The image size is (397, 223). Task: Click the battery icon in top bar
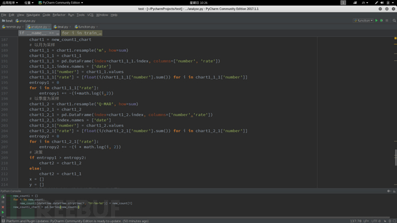(x=388, y=2)
